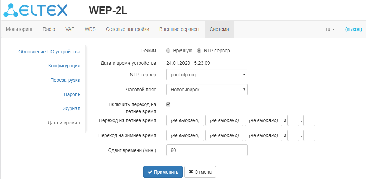Screen dimensions: 366x179
Task: Switch to the Внешние сервисы tab
Action: 179,29
